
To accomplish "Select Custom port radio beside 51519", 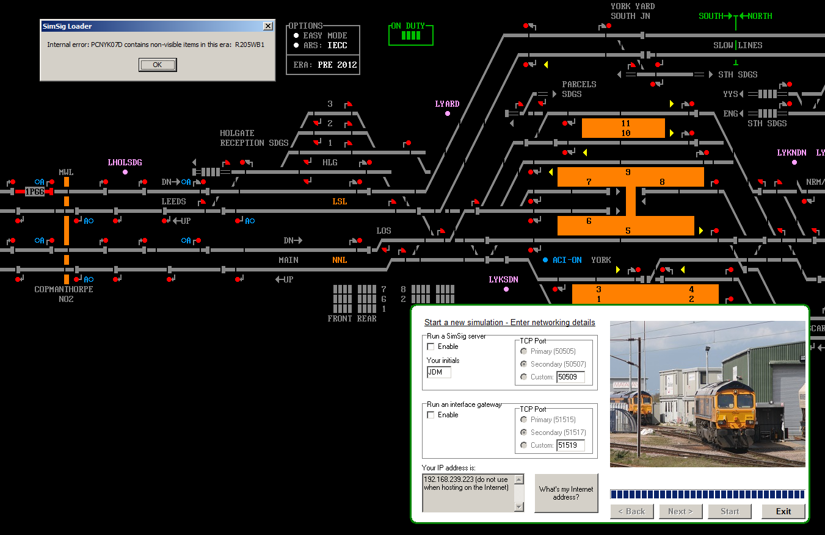I will (x=524, y=445).
